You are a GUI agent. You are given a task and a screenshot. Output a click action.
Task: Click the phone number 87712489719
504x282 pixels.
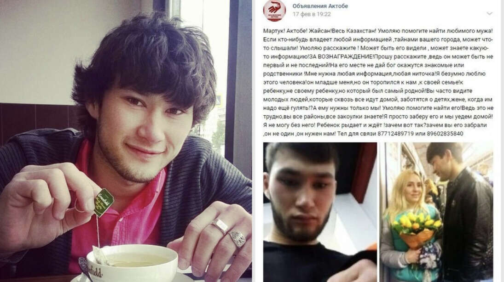tap(395, 134)
